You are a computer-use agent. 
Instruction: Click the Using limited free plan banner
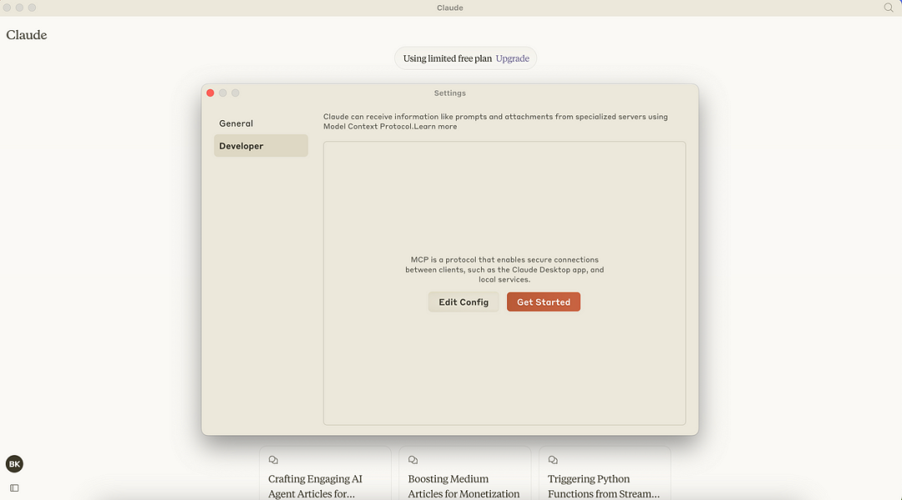coord(465,58)
